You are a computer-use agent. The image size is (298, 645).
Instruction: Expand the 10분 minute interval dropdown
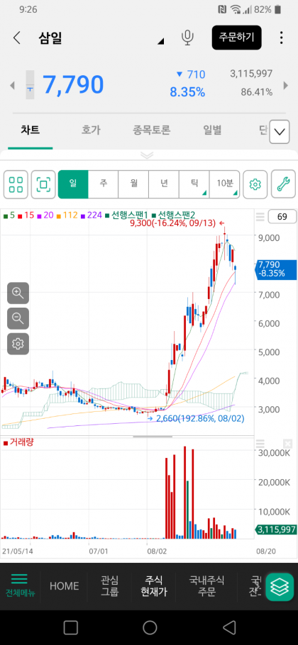click(x=224, y=184)
